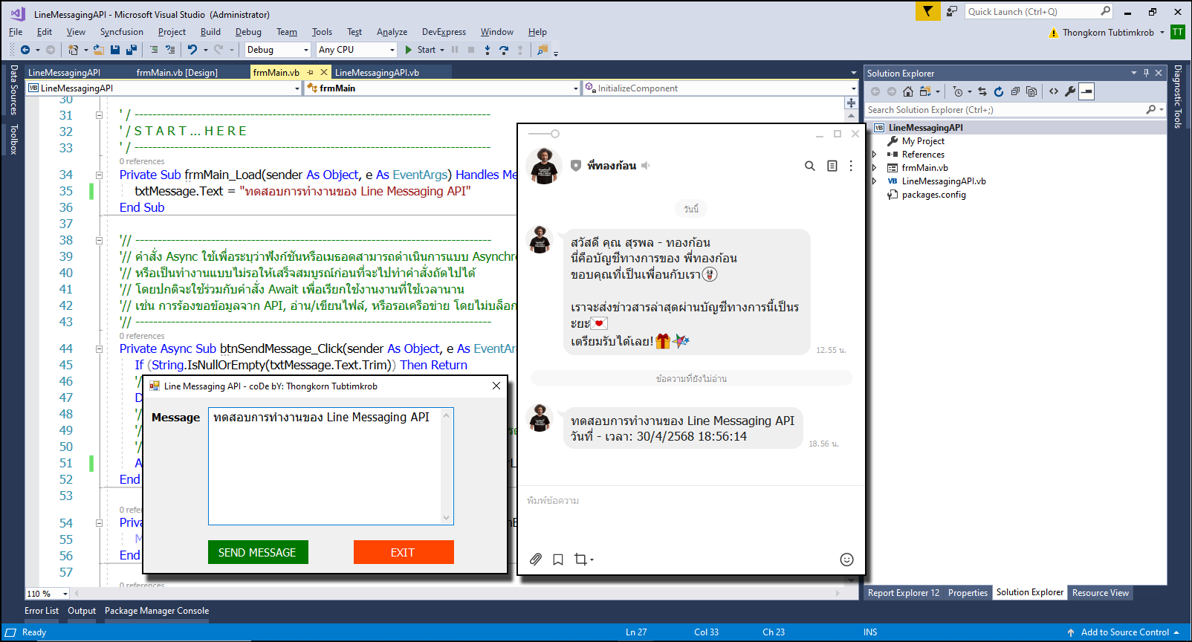Expand the References node in Solution Explorer
The image size is (1192, 642).
874,155
